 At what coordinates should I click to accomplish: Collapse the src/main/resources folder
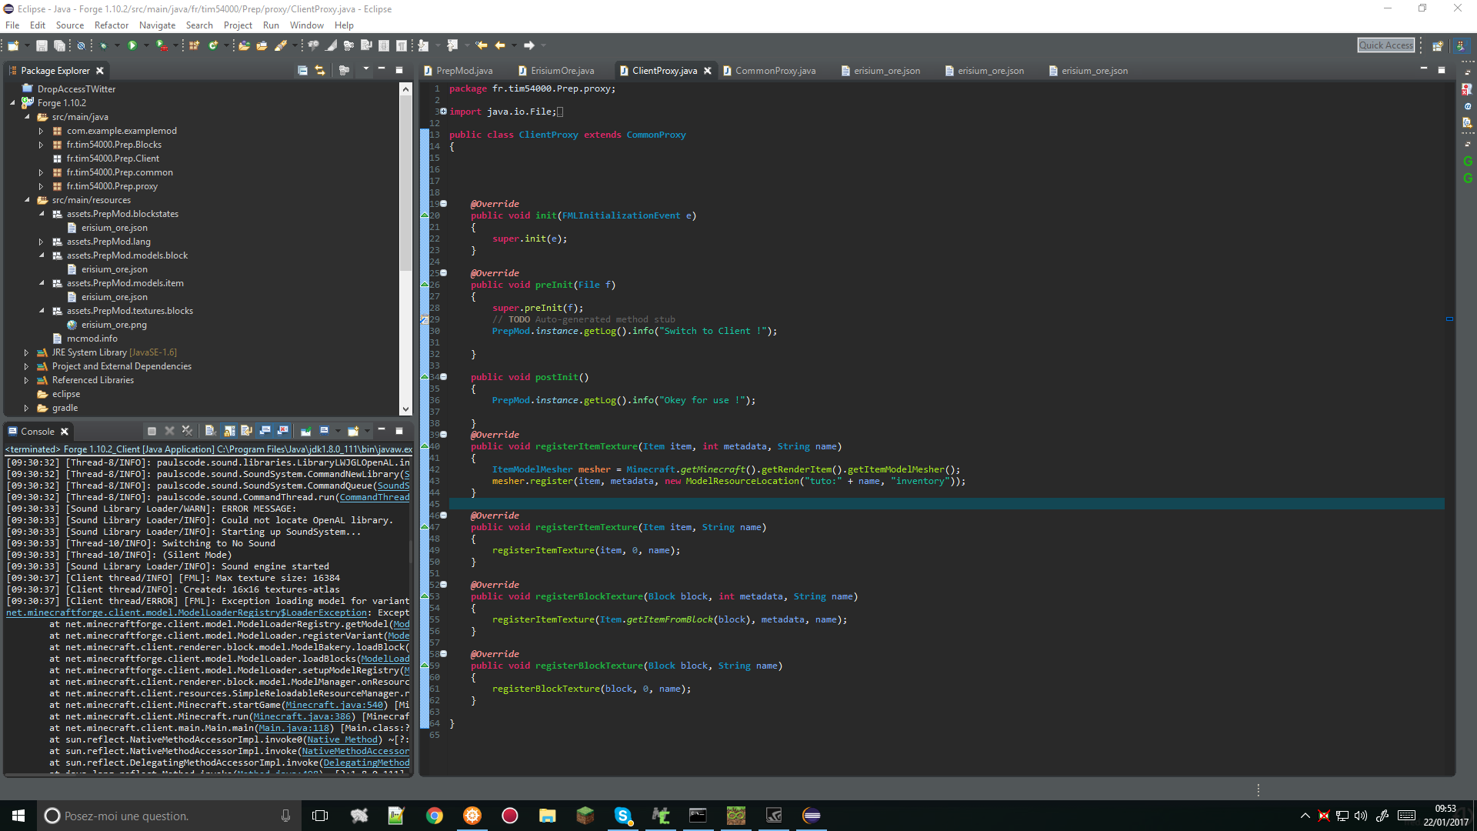27,200
